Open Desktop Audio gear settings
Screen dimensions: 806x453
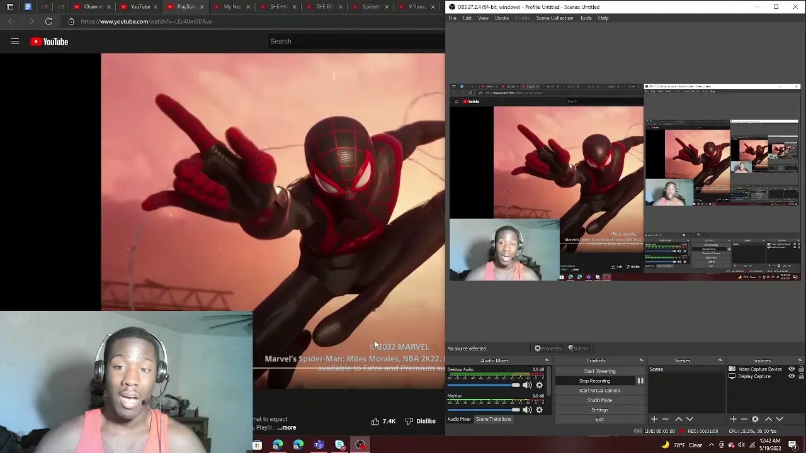[539, 385]
